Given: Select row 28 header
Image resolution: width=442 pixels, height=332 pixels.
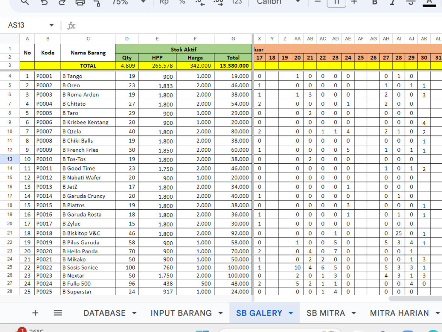Looking at the screenshot, I should (x=10, y=291).
